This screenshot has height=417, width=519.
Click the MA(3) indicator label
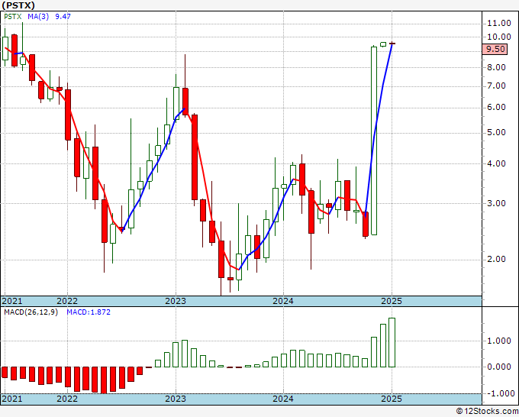tap(38, 17)
